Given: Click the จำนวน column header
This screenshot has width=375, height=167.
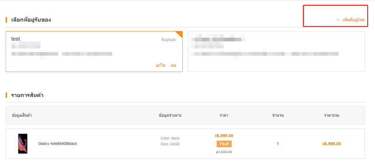Looking at the screenshot, I should tap(278, 115).
